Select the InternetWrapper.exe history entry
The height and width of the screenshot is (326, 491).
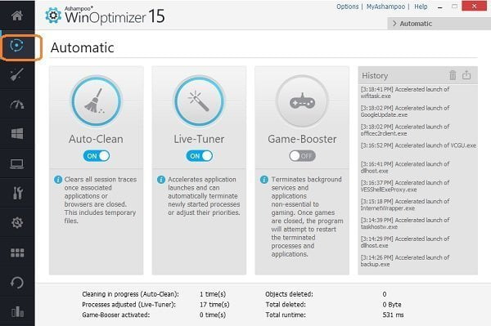[405, 205]
